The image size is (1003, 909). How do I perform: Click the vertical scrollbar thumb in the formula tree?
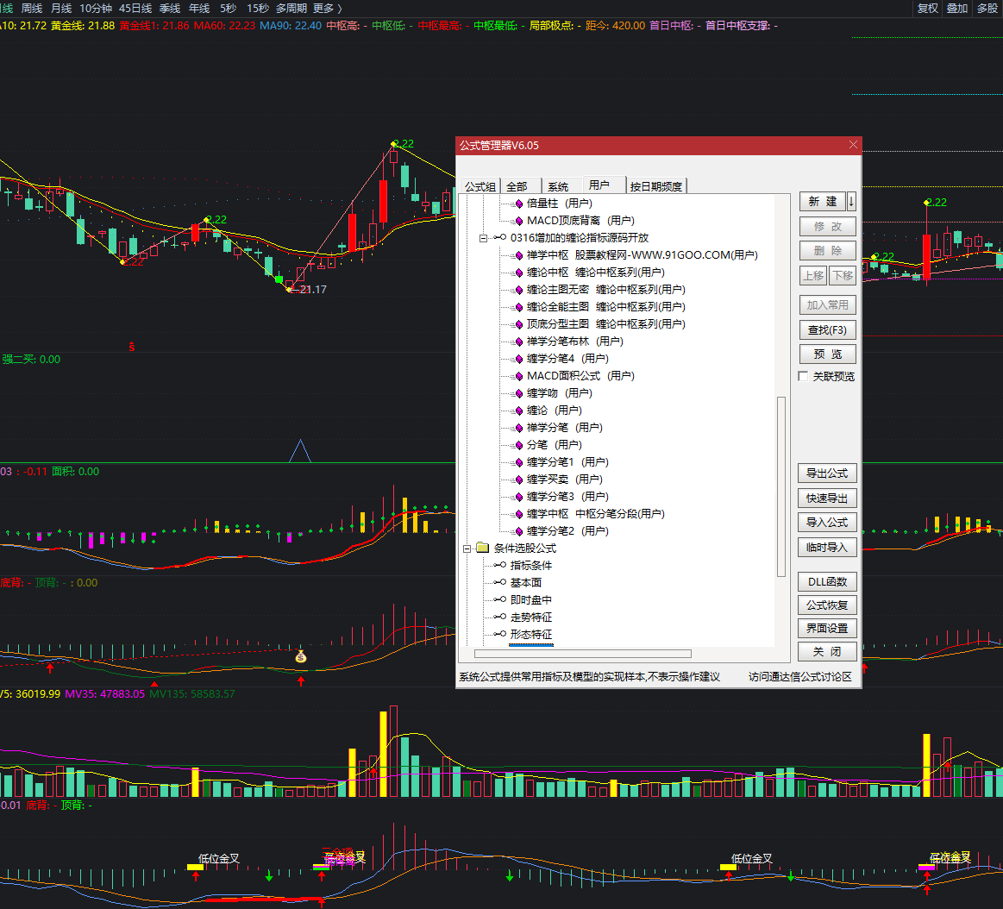coord(781,486)
